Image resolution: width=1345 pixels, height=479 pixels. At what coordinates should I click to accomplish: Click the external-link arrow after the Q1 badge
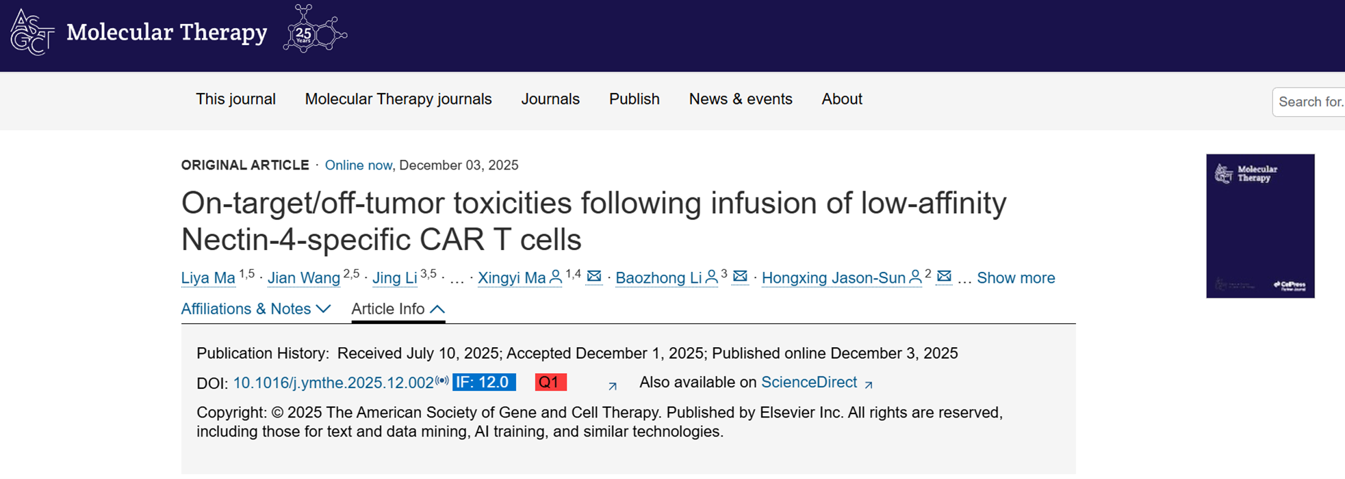[x=611, y=387]
